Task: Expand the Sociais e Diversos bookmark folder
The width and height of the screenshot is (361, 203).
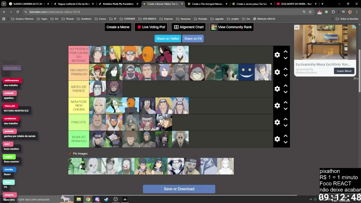Action: [x=22, y=19]
